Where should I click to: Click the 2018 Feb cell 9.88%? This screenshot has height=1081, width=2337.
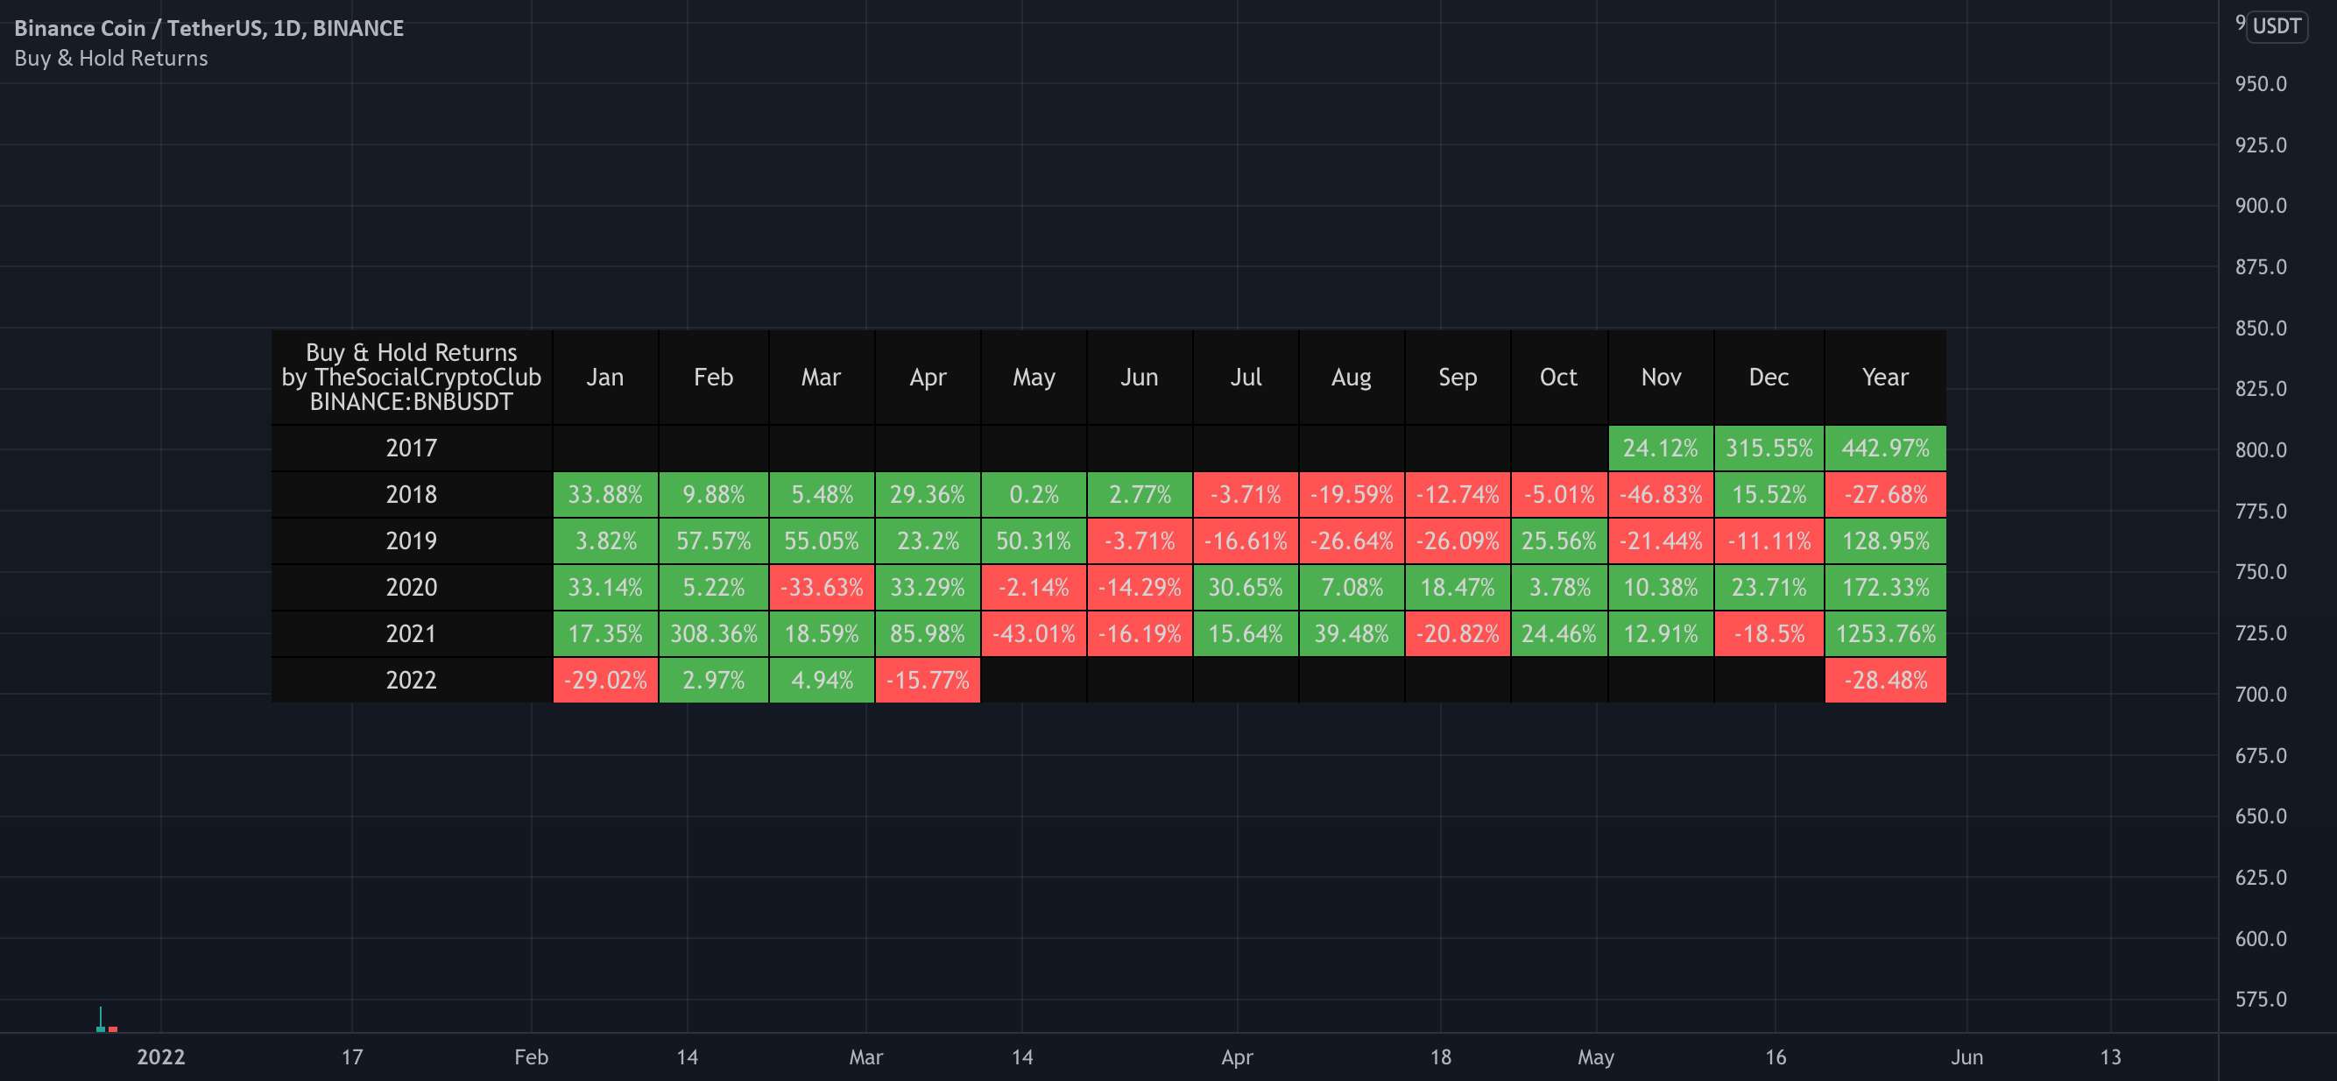713,495
